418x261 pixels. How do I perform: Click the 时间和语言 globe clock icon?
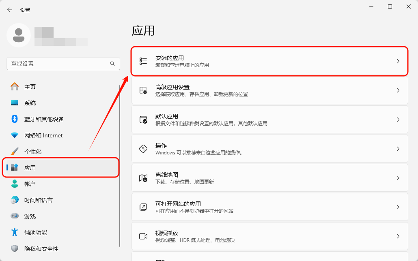coord(15,200)
